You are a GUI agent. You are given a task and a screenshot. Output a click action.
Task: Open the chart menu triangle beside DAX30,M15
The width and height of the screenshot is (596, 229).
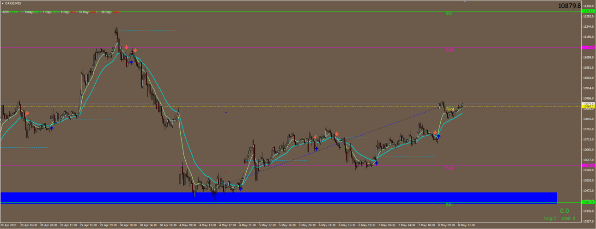(2, 3)
